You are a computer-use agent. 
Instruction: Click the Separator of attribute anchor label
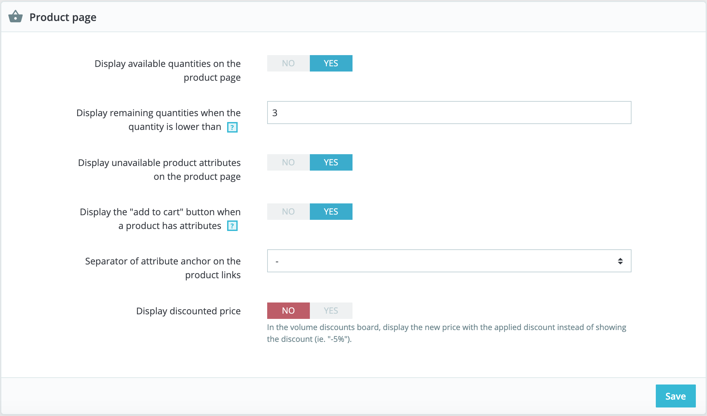[x=163, y=268]
